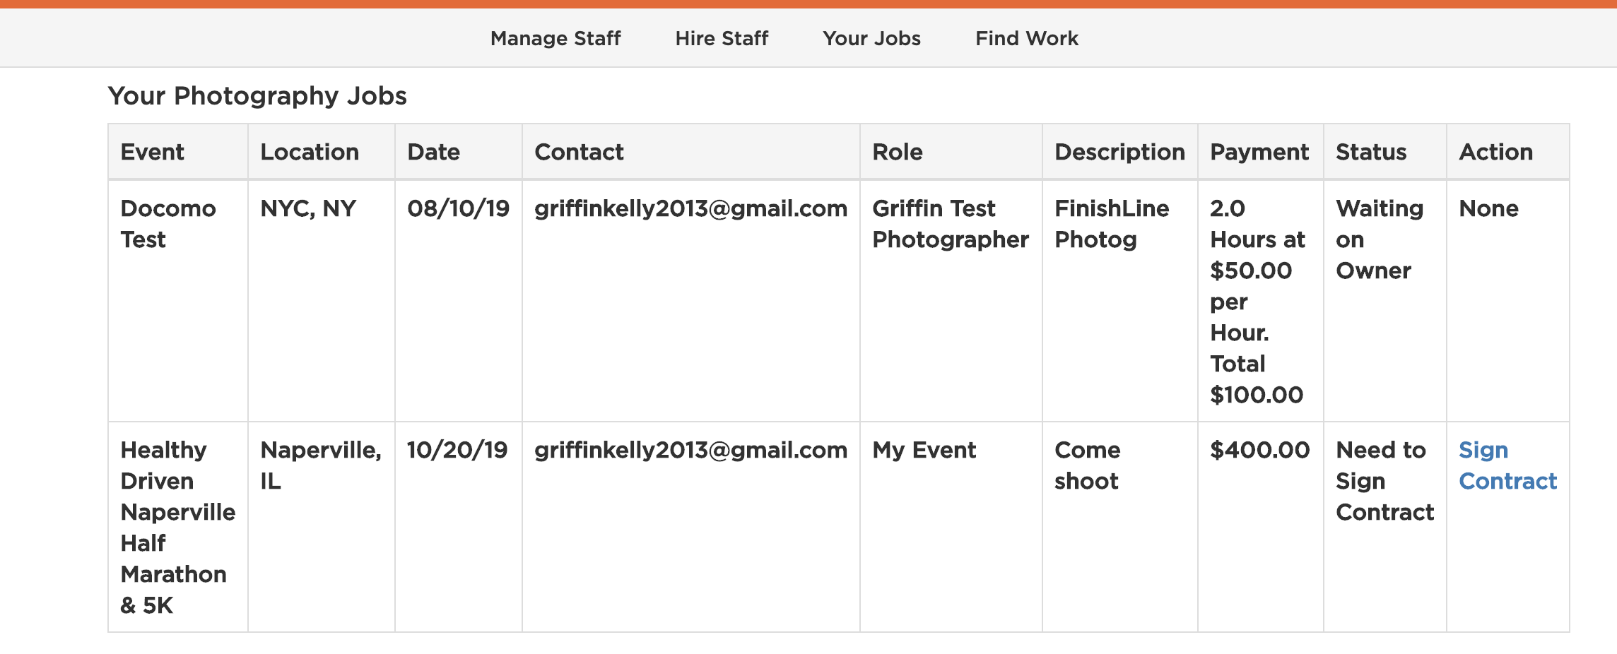Click the Payment column header
This screenshot has width=1617, height=654.
[x=1259, y=152]
